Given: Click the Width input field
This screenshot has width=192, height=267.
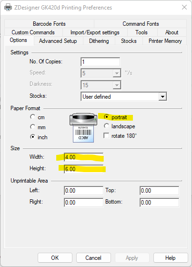Looking at the screenshot, I should point(83,157).
